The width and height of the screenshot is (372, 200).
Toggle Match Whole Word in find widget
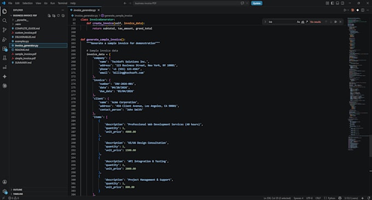point(303,22)
